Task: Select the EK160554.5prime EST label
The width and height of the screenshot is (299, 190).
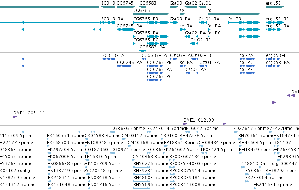Action: coord(66,136)
